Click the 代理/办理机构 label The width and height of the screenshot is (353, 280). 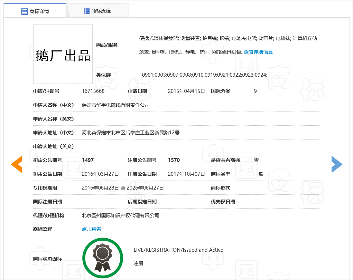tap(49, 215)
